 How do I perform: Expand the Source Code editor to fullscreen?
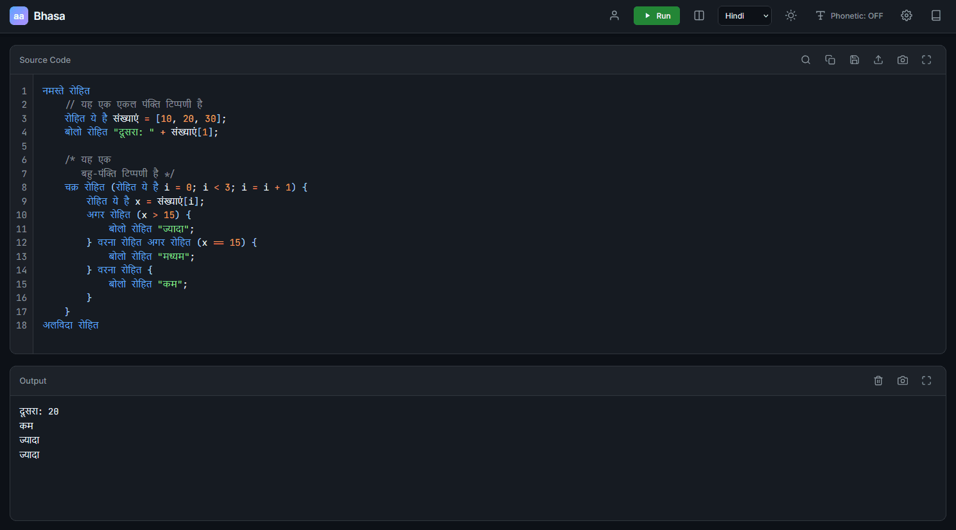[926, 60]
